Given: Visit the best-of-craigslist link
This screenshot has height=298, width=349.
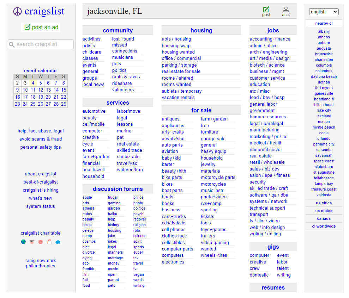Looking at the screenshot, I should pyautogui.click(x=40, y=182).
